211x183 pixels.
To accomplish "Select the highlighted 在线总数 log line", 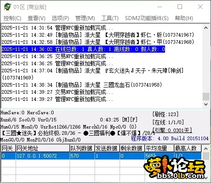I will tap(83, 49).
